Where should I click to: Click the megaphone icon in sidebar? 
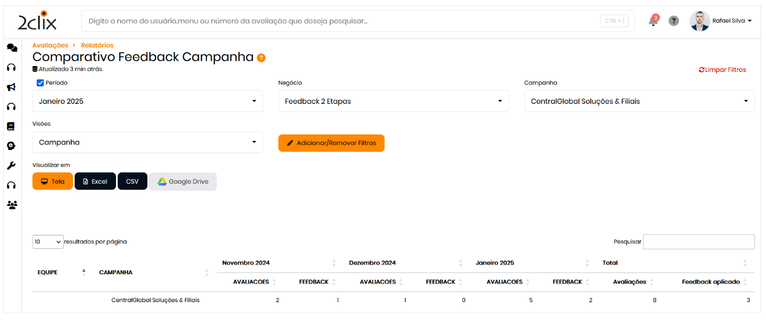pyautogui.click(x=11, y=88)
